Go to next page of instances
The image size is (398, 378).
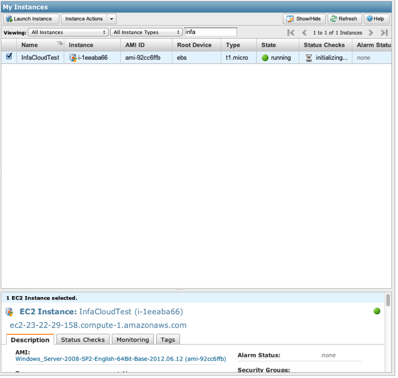click(371, 32)
